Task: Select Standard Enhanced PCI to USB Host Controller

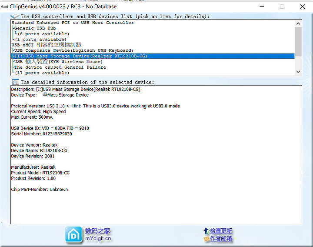Action: coord(73,23)
